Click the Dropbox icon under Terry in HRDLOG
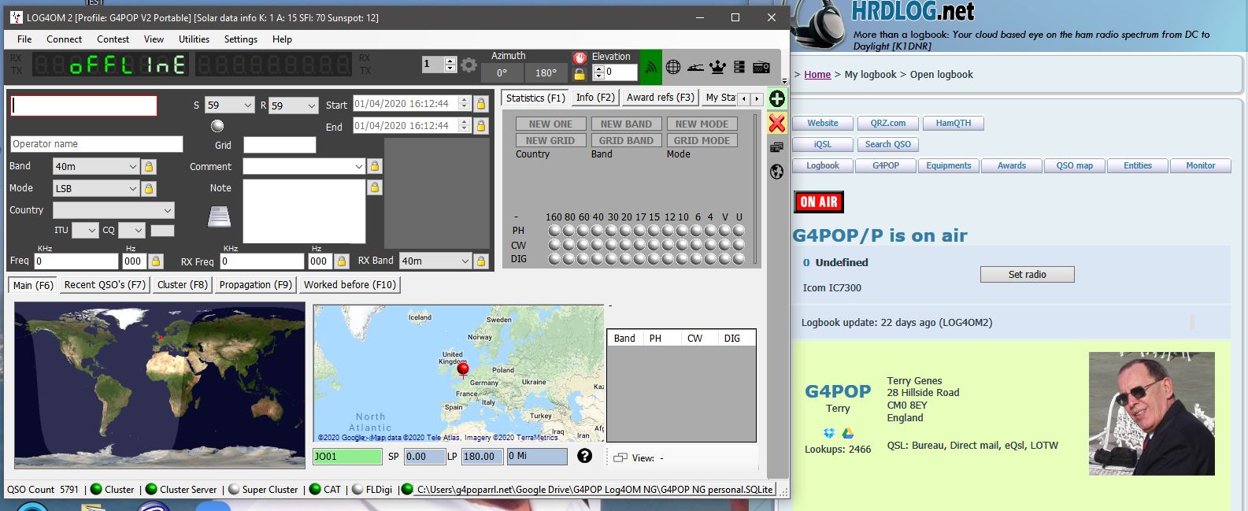The height and width of the screenshot is (511, 1248). coord(829,433)
